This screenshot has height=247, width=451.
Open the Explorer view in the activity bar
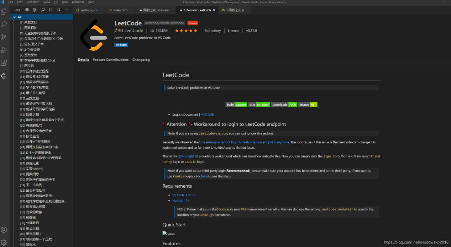coord(4,12)
